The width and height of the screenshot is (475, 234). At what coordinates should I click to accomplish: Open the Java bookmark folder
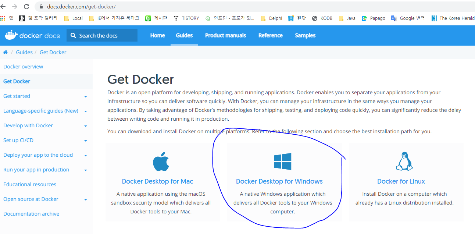(347, 18)
